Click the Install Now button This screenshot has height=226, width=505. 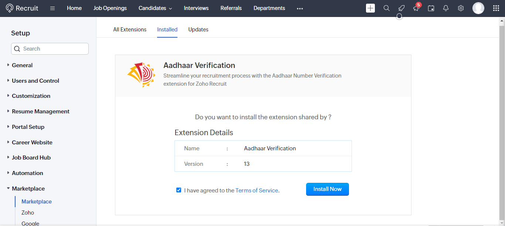[328, 189]
